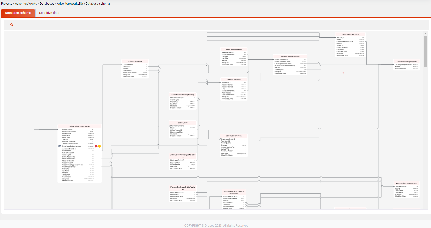Click StateProvinceCode column in Person.StateProvince

(x=282, y=62)
